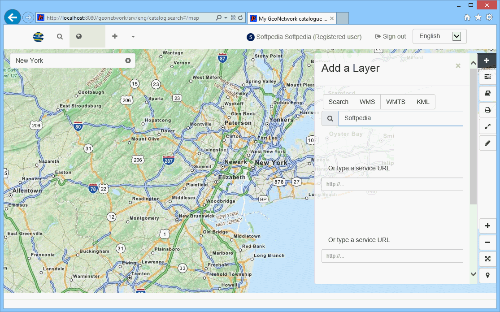Open a new browser tab

(343, 18)
